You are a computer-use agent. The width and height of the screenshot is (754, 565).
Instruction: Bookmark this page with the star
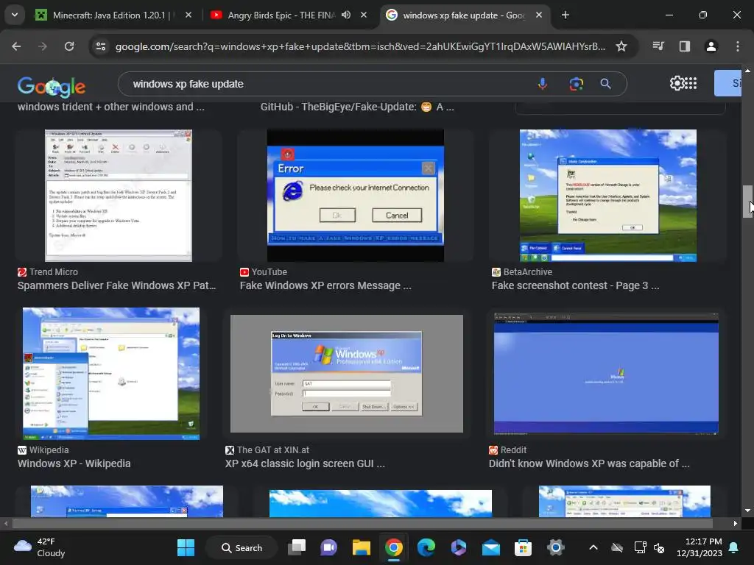coord(621,46)
